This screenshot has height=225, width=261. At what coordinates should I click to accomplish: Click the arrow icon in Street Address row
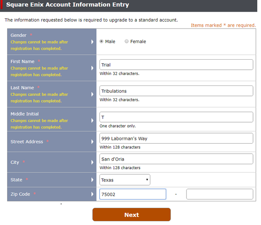coord(92,141)
